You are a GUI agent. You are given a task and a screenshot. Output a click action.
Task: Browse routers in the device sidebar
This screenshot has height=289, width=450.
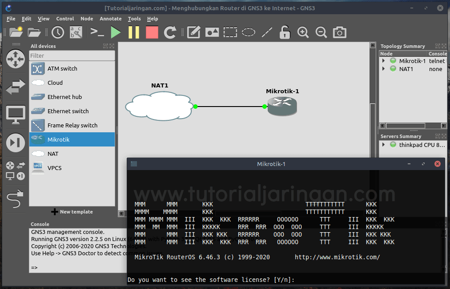coord(16,59)
